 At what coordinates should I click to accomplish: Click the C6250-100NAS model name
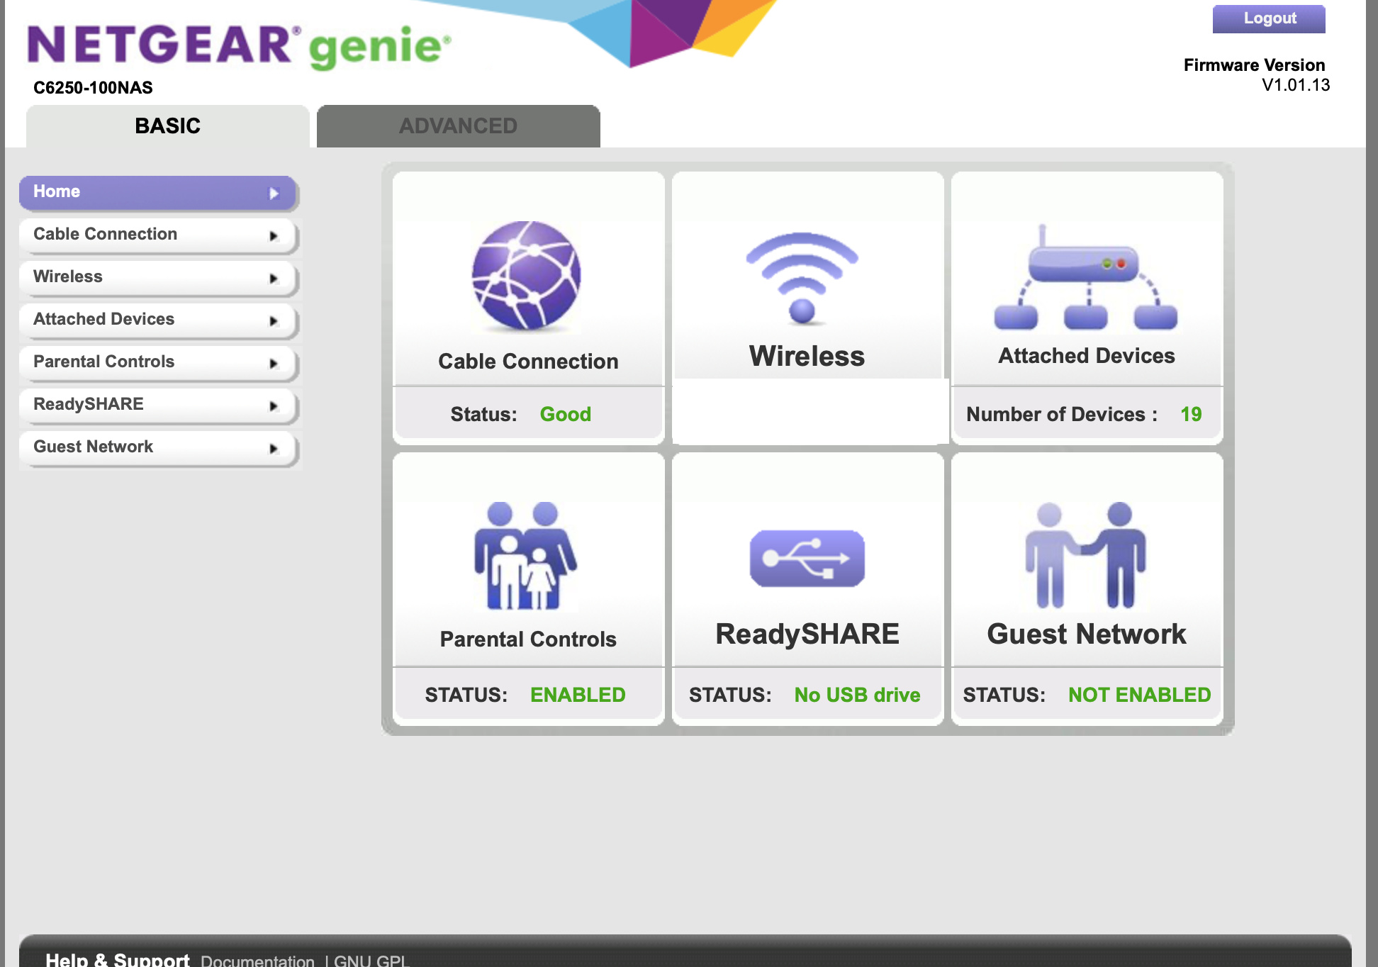point(93,88)
